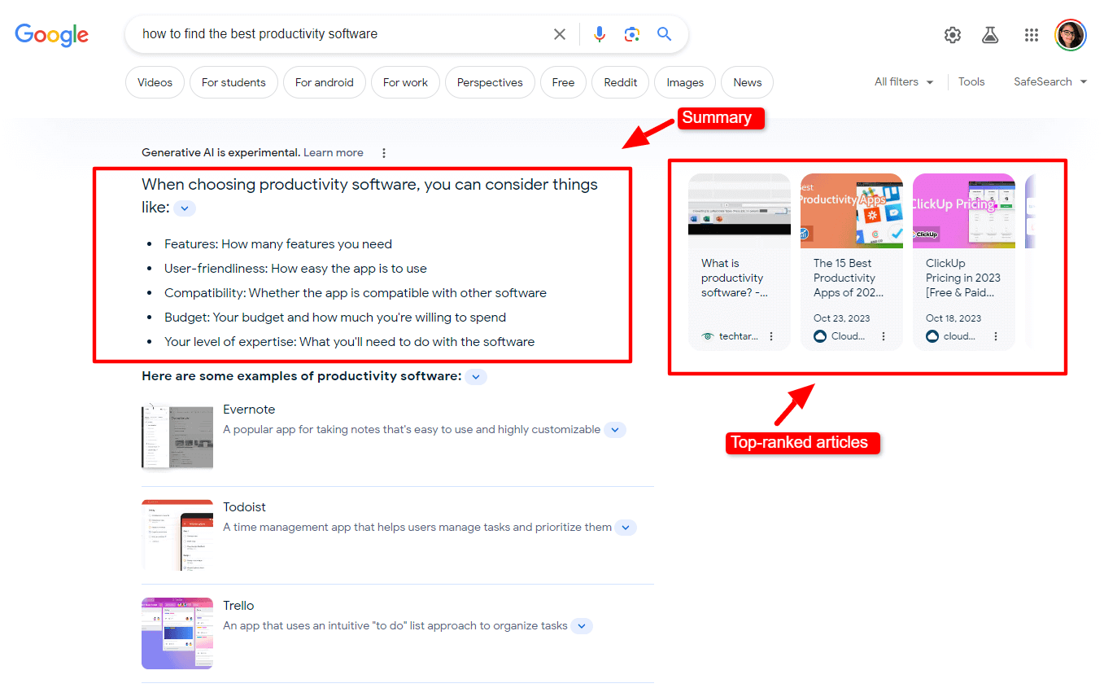Open the Google apps grid icon

point(1032,35)
